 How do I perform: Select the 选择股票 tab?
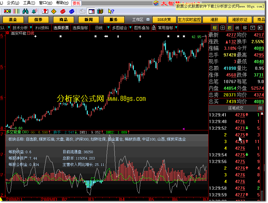[x=61, y=28]
